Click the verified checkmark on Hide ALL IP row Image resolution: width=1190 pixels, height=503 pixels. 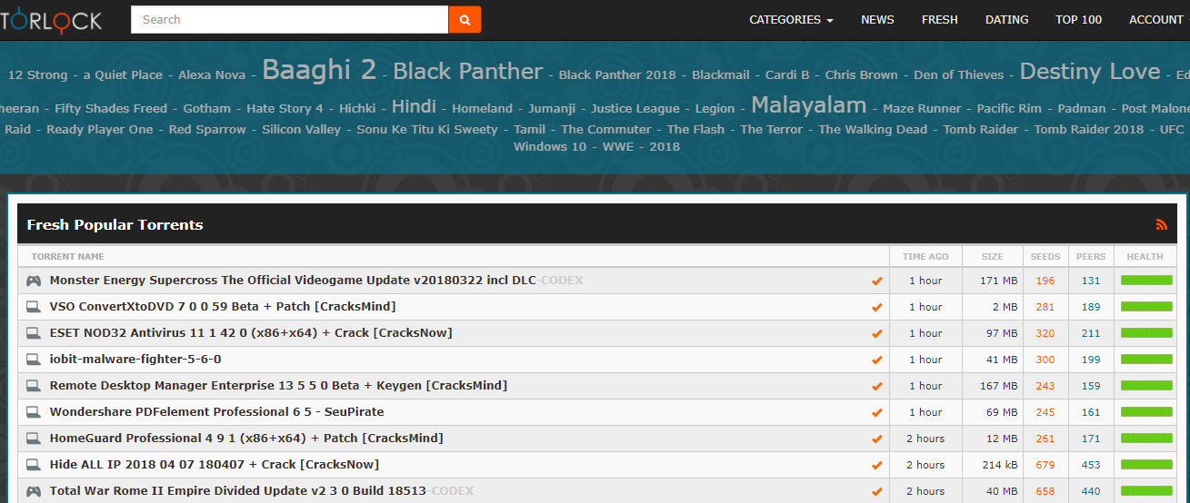point(876,466)
